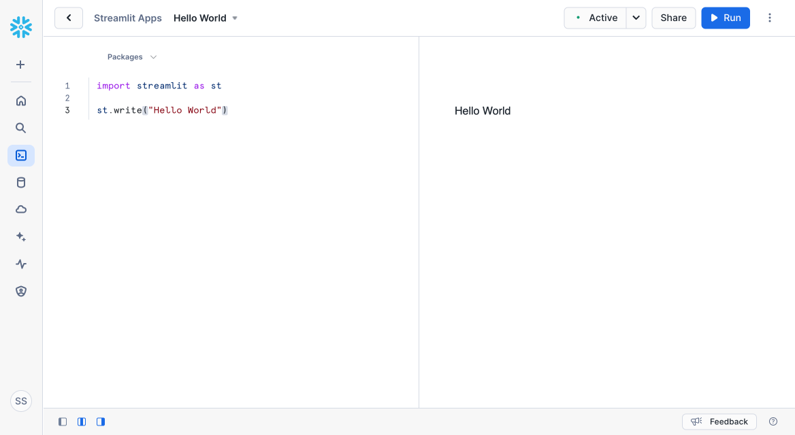Run the Streamlit app
The width and height of the screenshot is (795, 435).
(x=725, y=18)
